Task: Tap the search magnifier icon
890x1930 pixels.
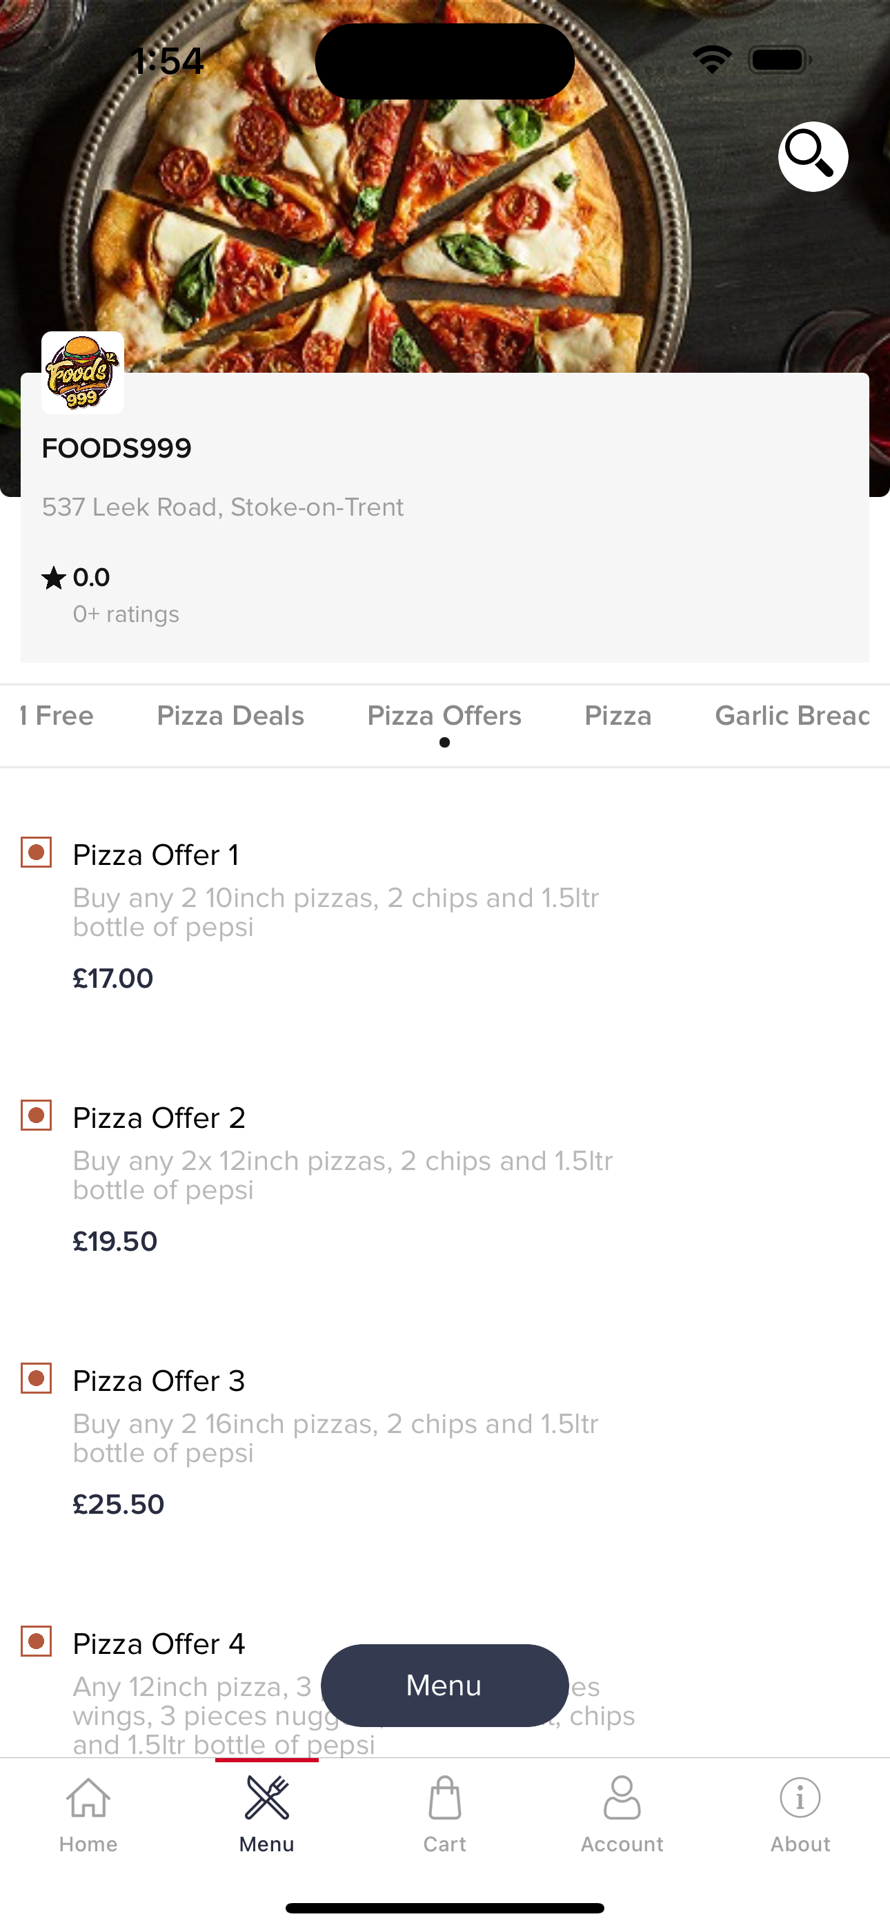Action: click(813, 157)
